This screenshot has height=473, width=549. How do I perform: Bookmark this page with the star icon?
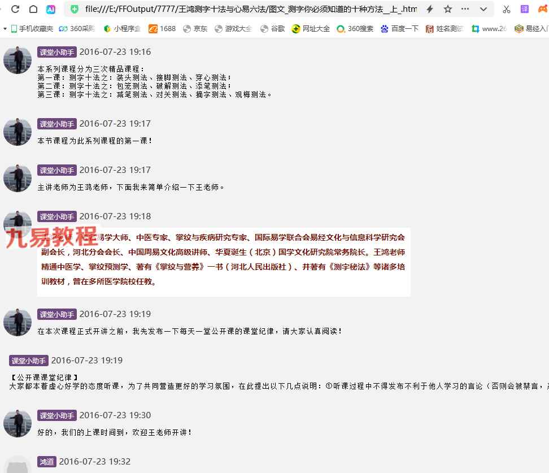click(448, 9)
